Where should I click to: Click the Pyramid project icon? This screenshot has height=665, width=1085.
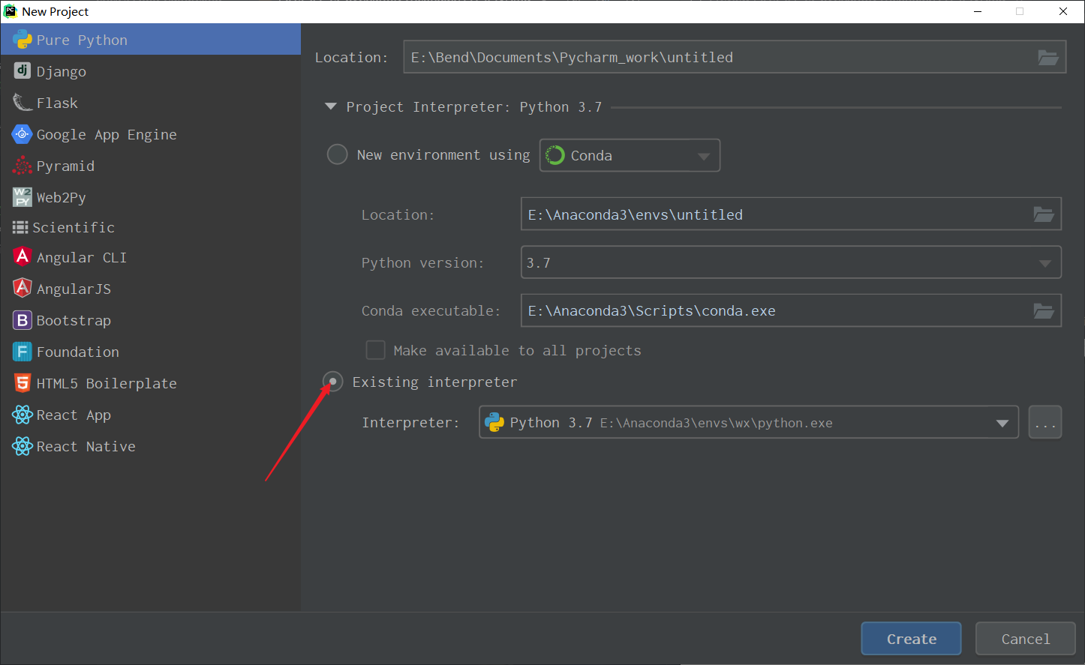[23, 166]
